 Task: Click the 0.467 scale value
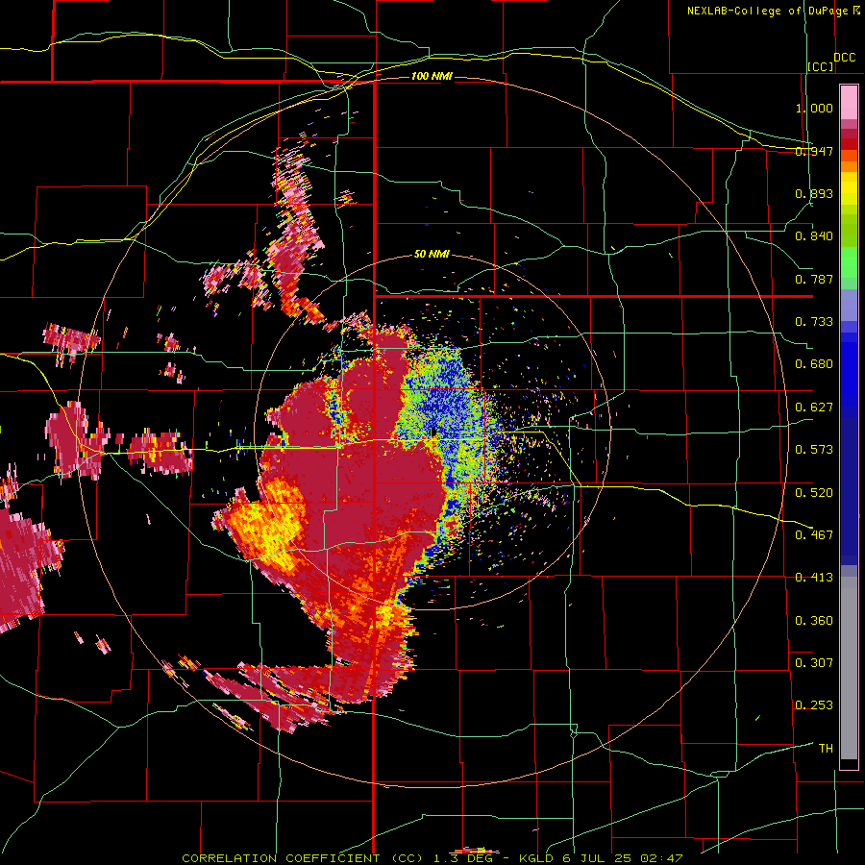(814, 535)
